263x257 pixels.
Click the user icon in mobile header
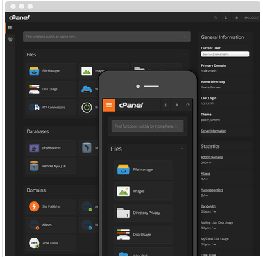pos(165,105)
